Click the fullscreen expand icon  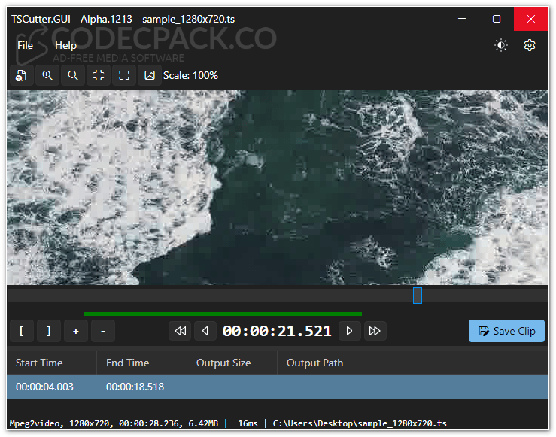124,75
